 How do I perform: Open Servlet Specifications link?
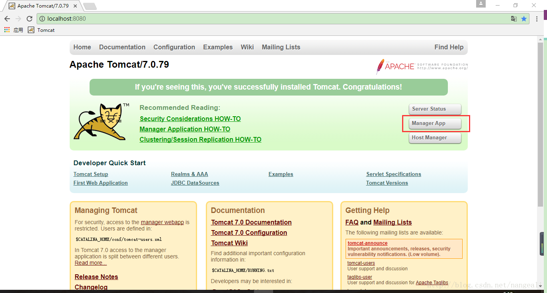[x=394, y=174]
